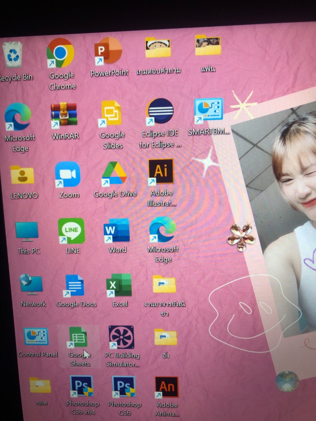Launch WinRAR shortcut

[64, 115]
